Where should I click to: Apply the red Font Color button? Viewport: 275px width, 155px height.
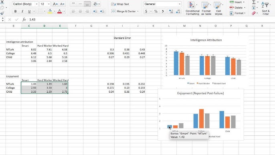[59, 11]
